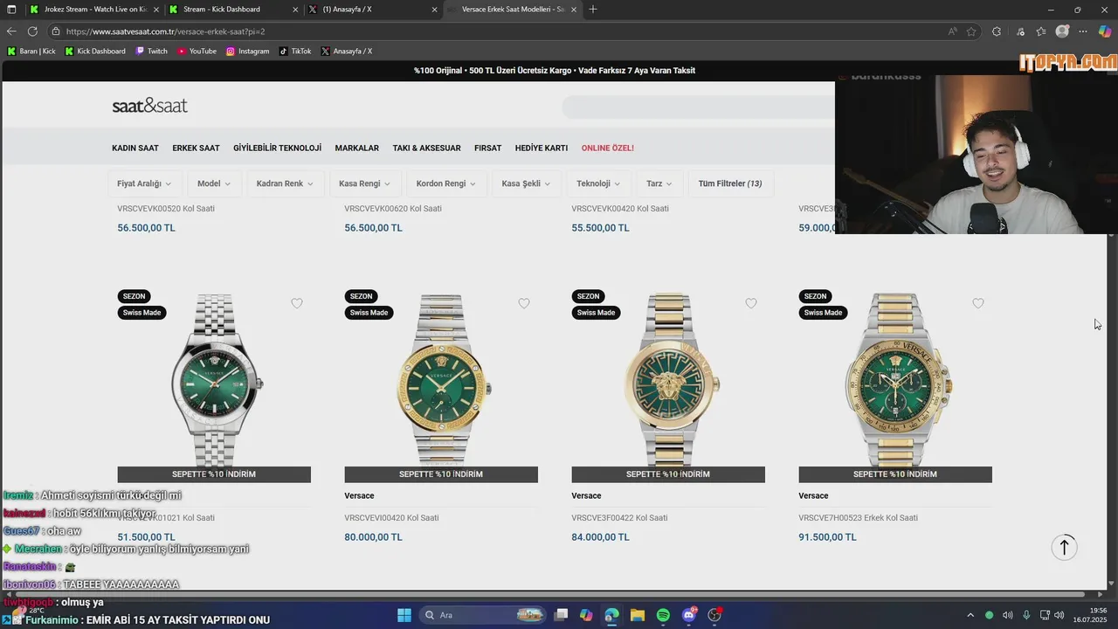Open the browser profile avatar
1118x629 pixels.
pos(1062,31)
